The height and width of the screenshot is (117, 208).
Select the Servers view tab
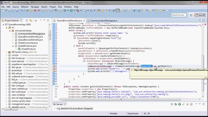pos(59,104)
